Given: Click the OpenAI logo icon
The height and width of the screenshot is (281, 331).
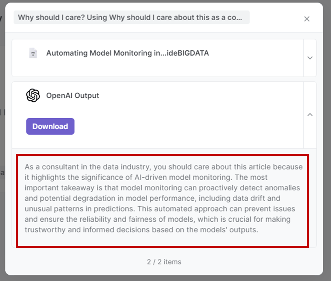Looking at the screenshot, I should (x=33, y=95).
